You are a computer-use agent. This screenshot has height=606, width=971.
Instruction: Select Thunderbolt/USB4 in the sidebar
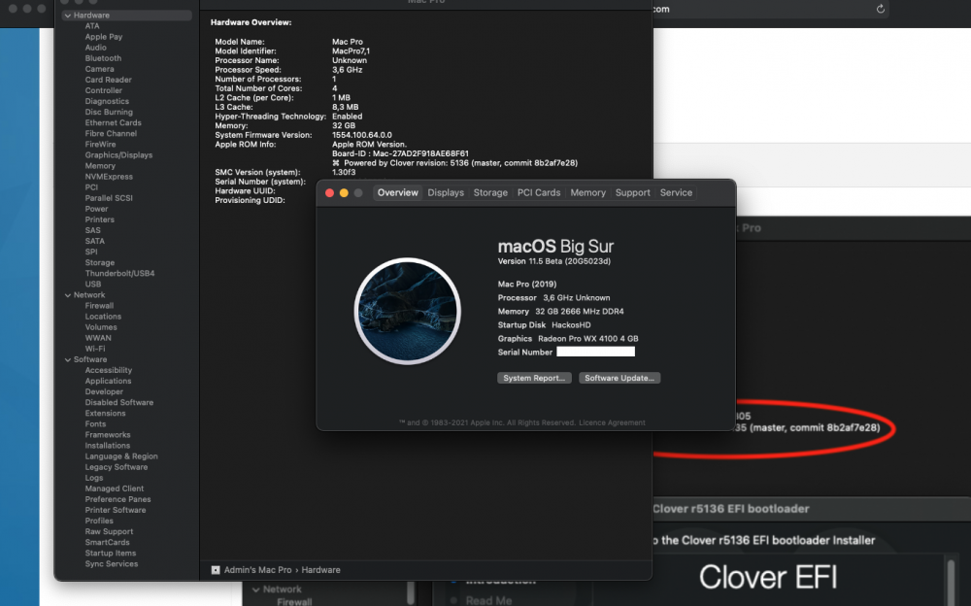coord(119,273)
